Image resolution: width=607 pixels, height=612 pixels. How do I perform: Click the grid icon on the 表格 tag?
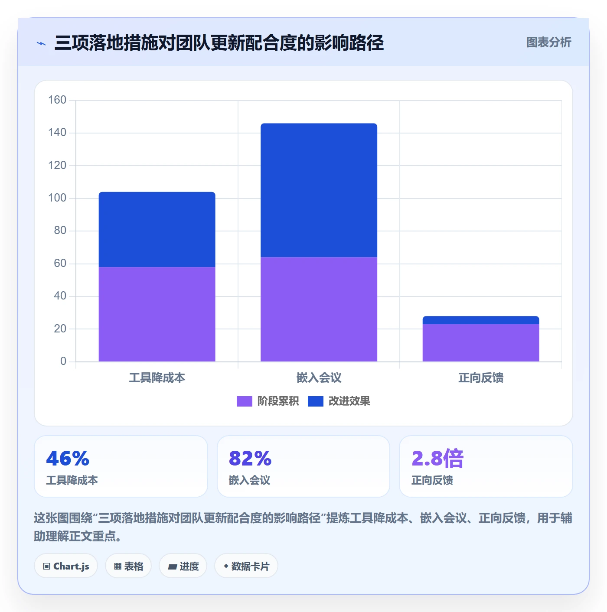pyautogui.click(x=117, y=566)
